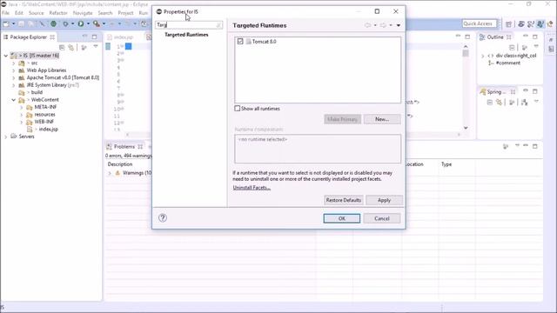This screenshot has height=313, width=557.
Task: Select the Problems tab
Action: [124, 146]
